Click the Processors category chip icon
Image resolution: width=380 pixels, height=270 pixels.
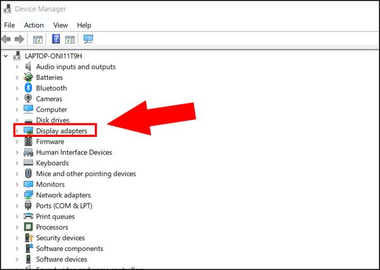point(28,227)
